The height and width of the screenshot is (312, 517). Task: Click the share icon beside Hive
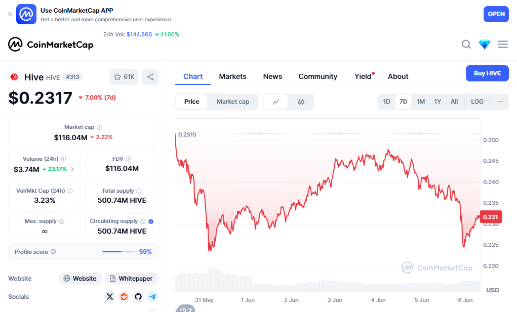[x=150, y=77]
